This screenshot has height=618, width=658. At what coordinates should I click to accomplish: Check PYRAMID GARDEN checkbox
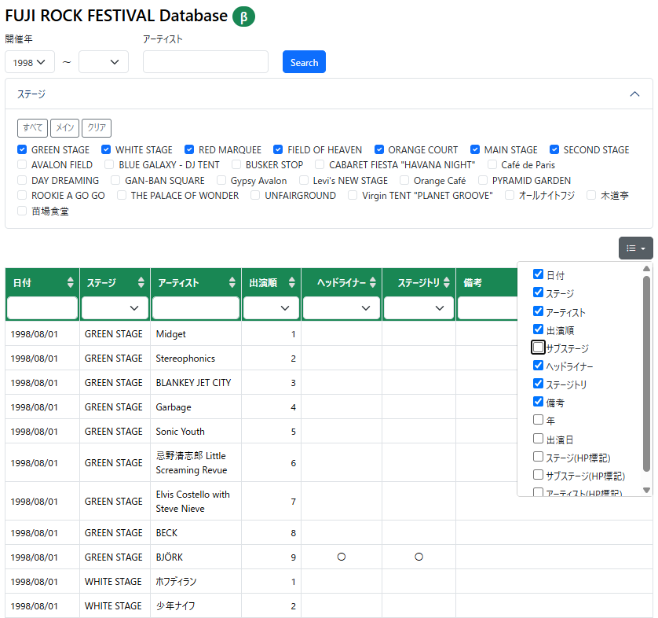pyautogui.click(x=483, y=180)
